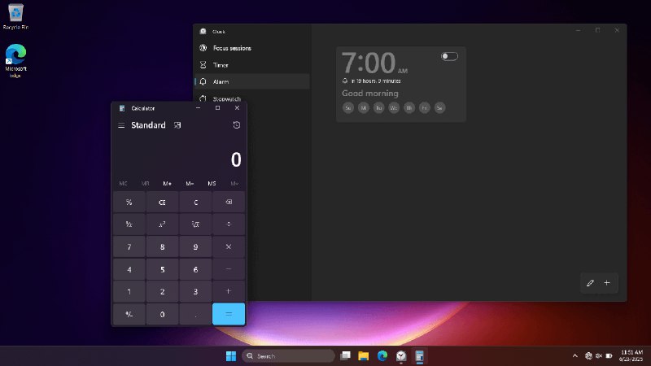This screenshot has height=366, width=651.
Task: Click the minus key
Action: tap(229, 269)
